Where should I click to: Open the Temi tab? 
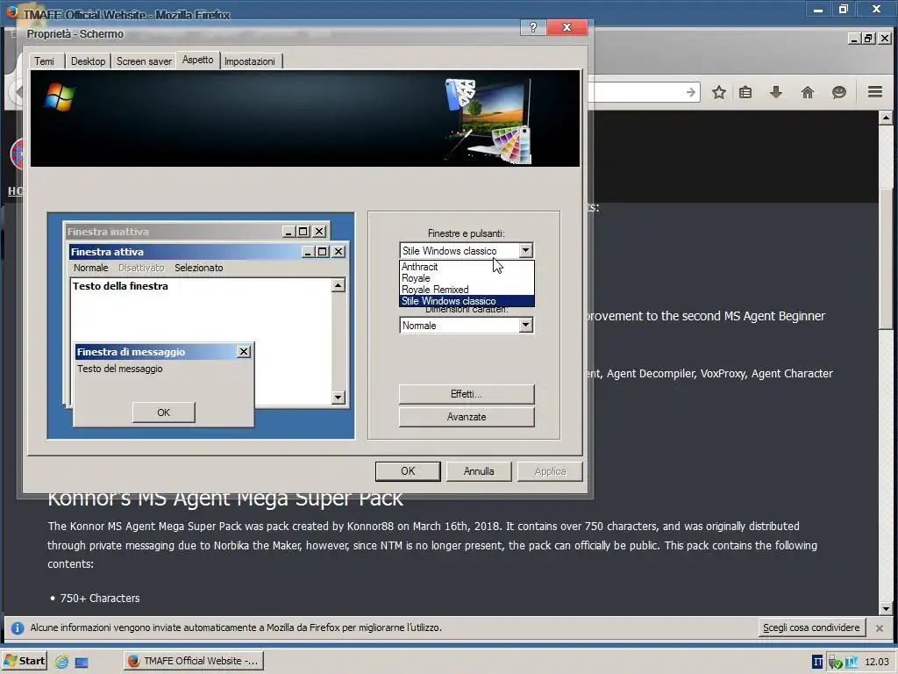point(44,61)
